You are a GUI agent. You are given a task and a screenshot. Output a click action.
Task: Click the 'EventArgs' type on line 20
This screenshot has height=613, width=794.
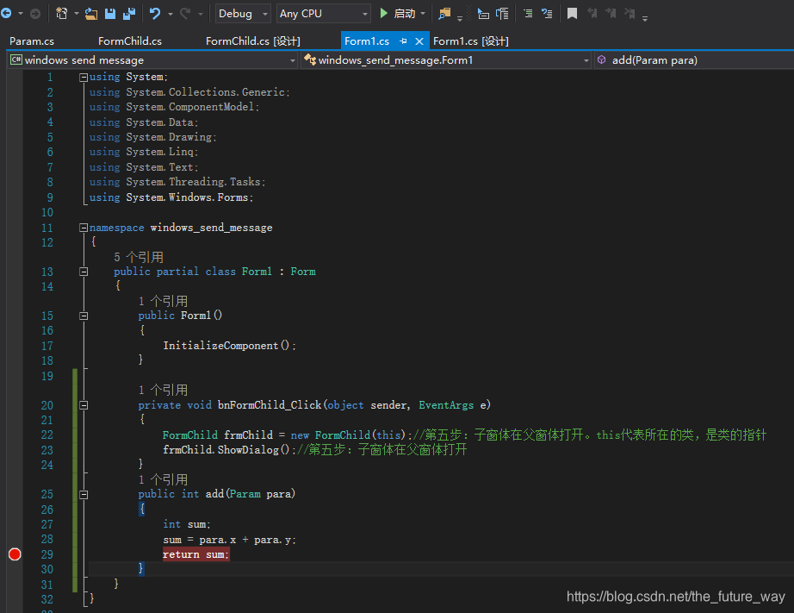[x=446, y=405]
